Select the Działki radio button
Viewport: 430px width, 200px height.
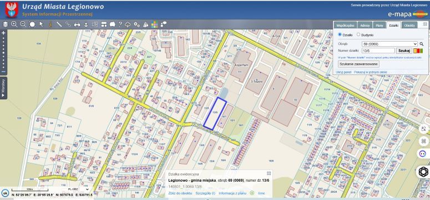[340, 34]
